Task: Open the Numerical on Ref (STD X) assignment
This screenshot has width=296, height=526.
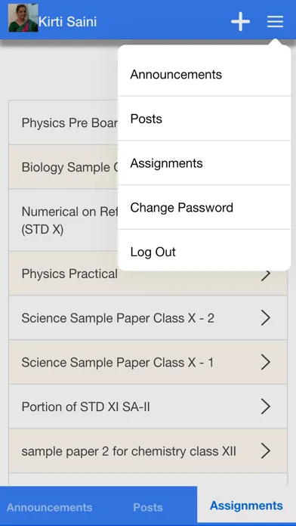Action: 63,220
